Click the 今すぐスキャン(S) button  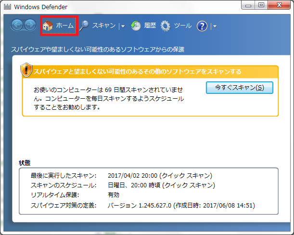click(240, 88)
